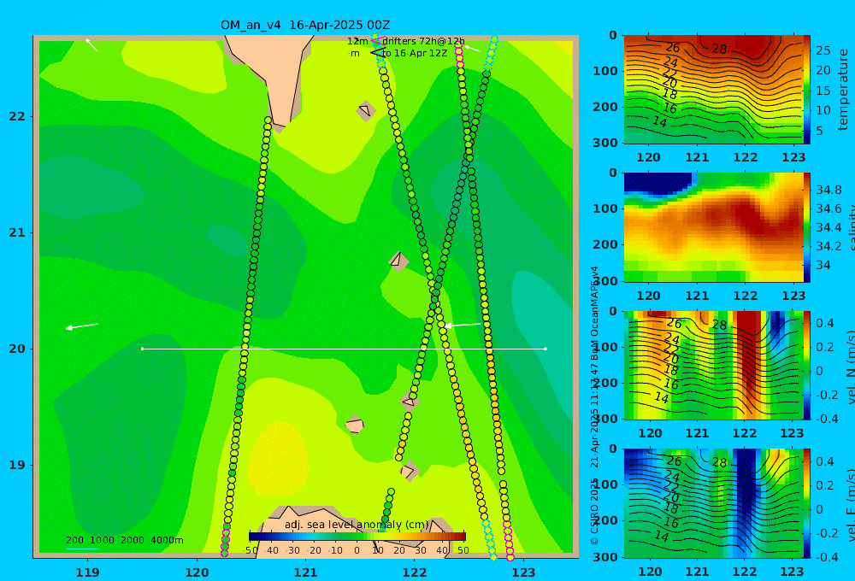855x581 pixels.
Task: Open the temperature depth section panel
Action: point(713,90)
